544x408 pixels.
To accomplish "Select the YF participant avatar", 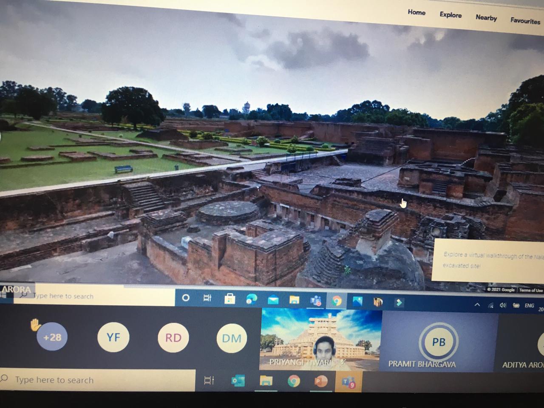I will (113, 337).
